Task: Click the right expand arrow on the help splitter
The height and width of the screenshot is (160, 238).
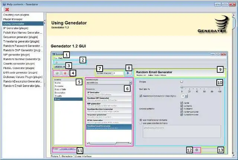Action: pyautogui.click(x=45, y=23)
